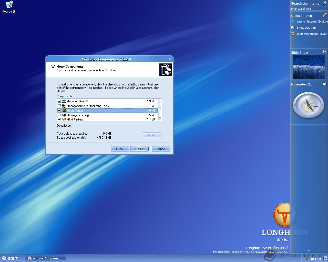Check the Management and Monitoring Tools checkbox
328x262 pixels.
(x=59, y=106)
